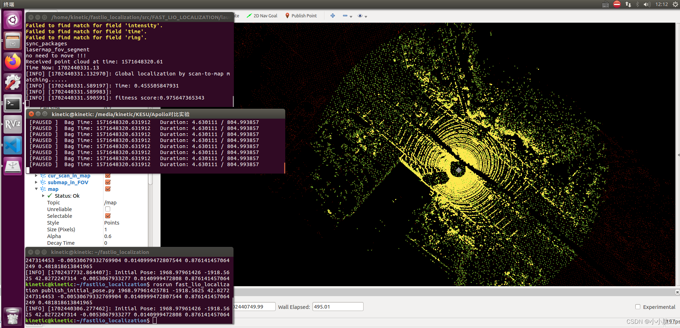The image size is (680, 328).
Task: Open RViz from the launcher dock
Action: (13, 124)
